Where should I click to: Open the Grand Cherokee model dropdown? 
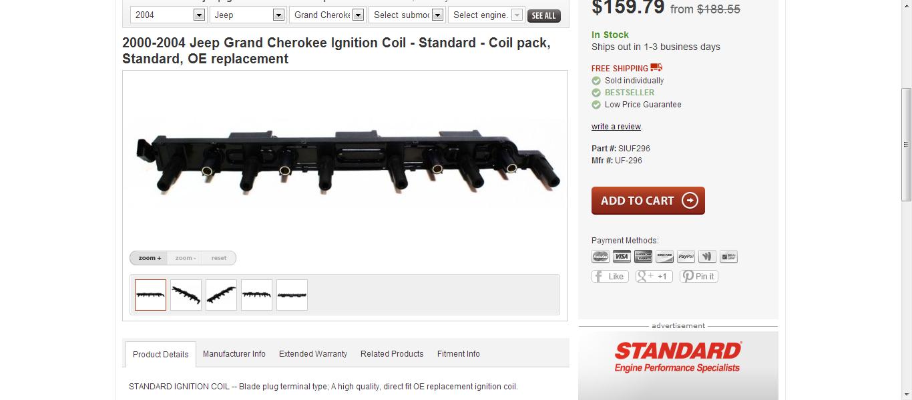coord(327,15)
